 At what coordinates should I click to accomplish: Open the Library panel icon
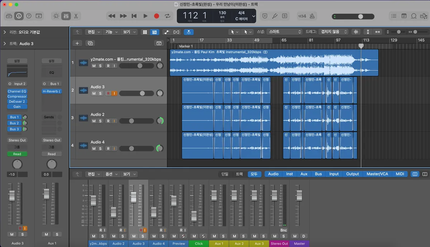9,16
